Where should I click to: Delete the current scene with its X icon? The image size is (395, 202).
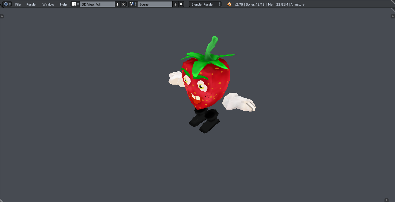pyautogui.click(x=181, y=4)
